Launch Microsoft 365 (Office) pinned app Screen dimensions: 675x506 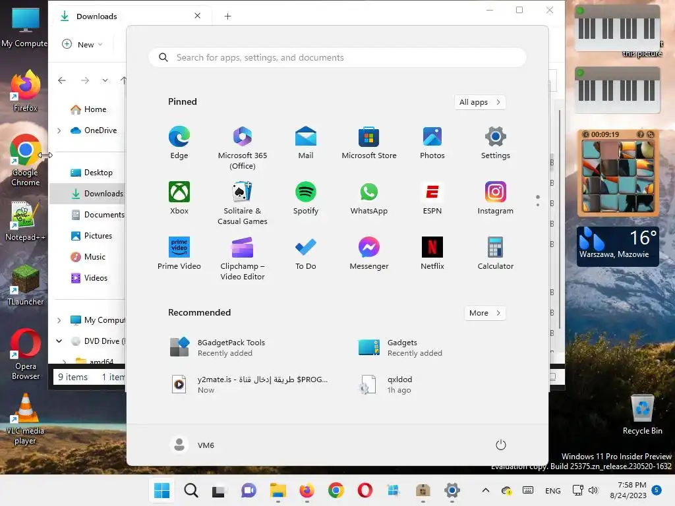(243, 148)
